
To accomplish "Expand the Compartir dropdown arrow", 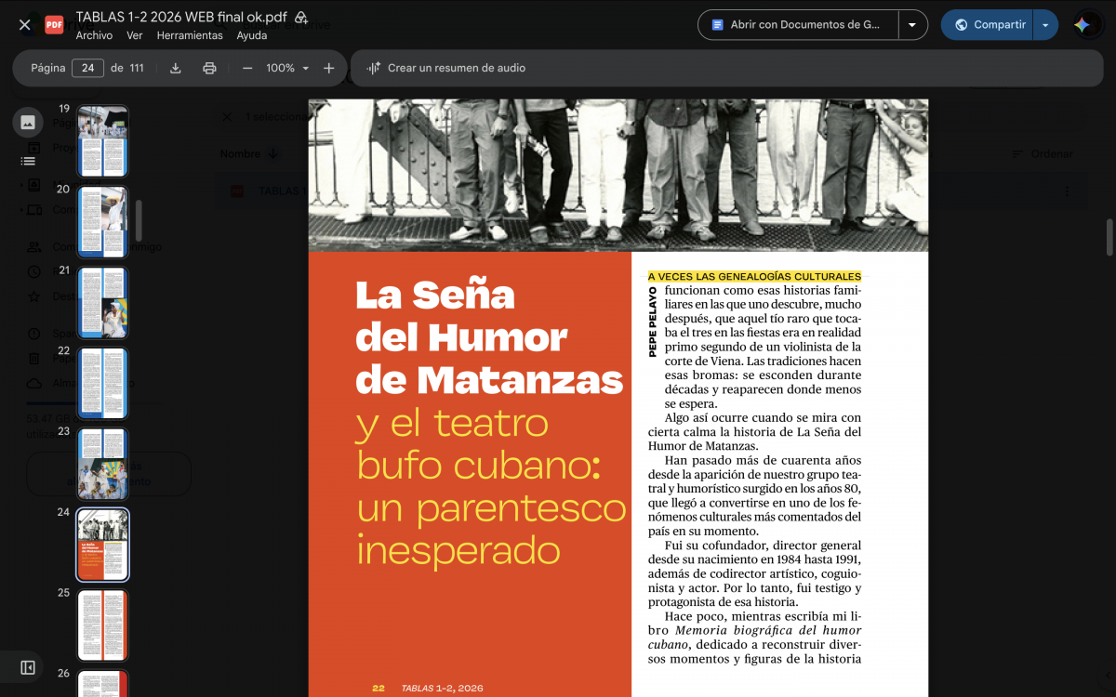I will (x=1046, y=25).
